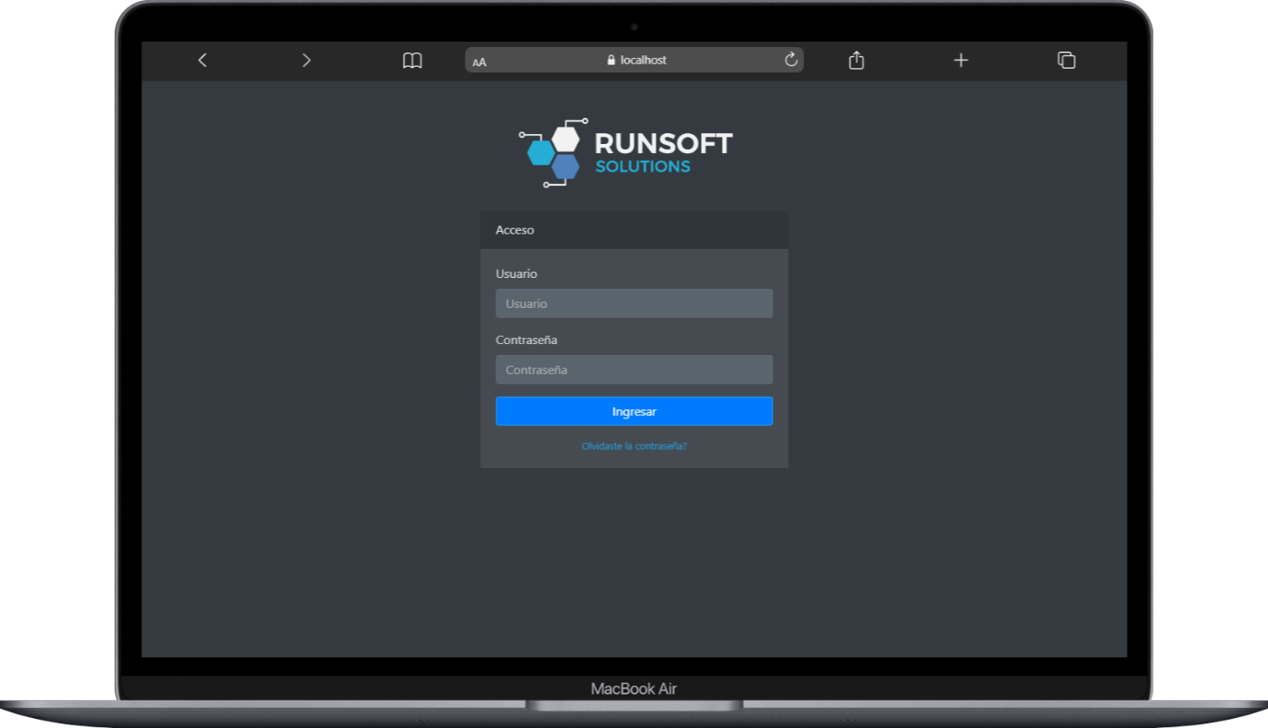This screenshot has width=1268, height=728.
Task: Click the Usuario field label
Action: tap(516, 273)
